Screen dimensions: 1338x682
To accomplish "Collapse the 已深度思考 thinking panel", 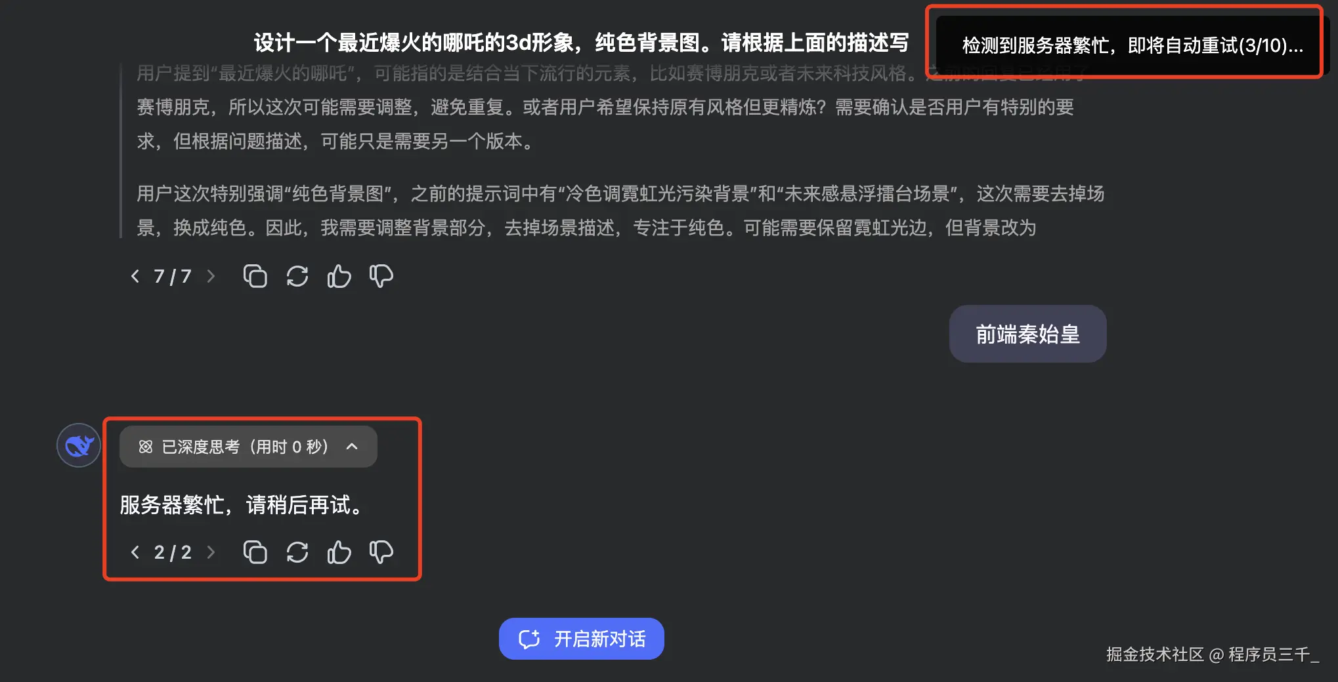I will click(x=248, y=447).
